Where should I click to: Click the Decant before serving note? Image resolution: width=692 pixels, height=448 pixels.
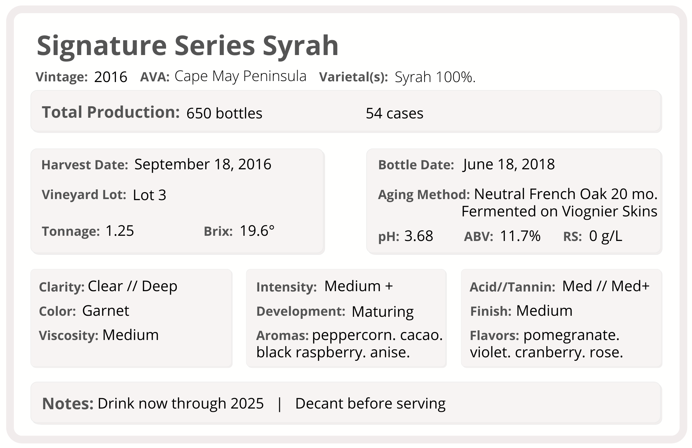(371, 404)
